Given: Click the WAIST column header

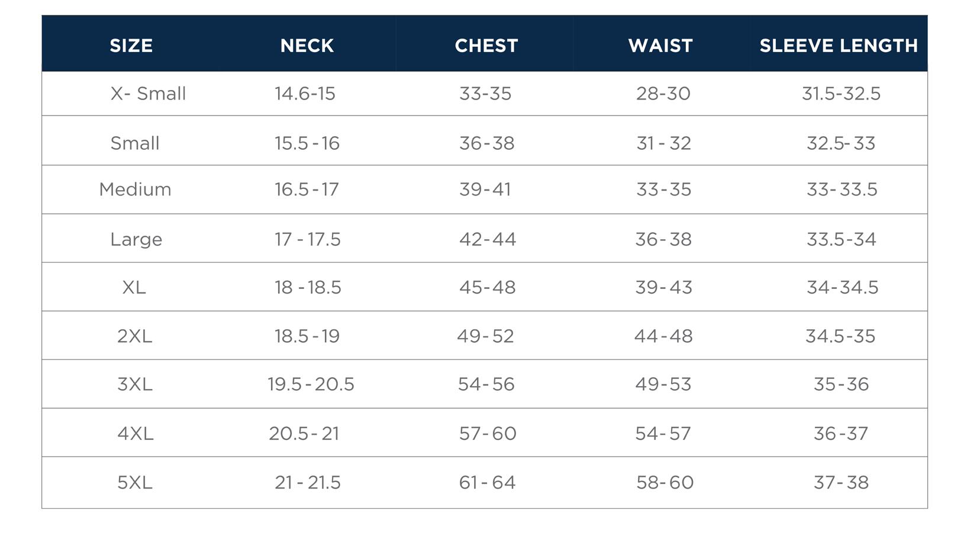Looking at the screenshot, I should coord(660,46).
